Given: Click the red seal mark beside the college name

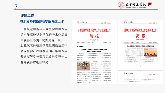Looking at the screenshot, I should click(x=150, y=5).
